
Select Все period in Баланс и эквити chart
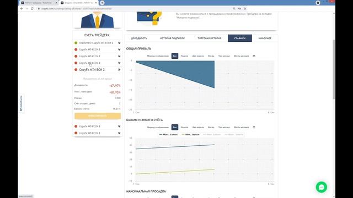(x=175, y=127)
